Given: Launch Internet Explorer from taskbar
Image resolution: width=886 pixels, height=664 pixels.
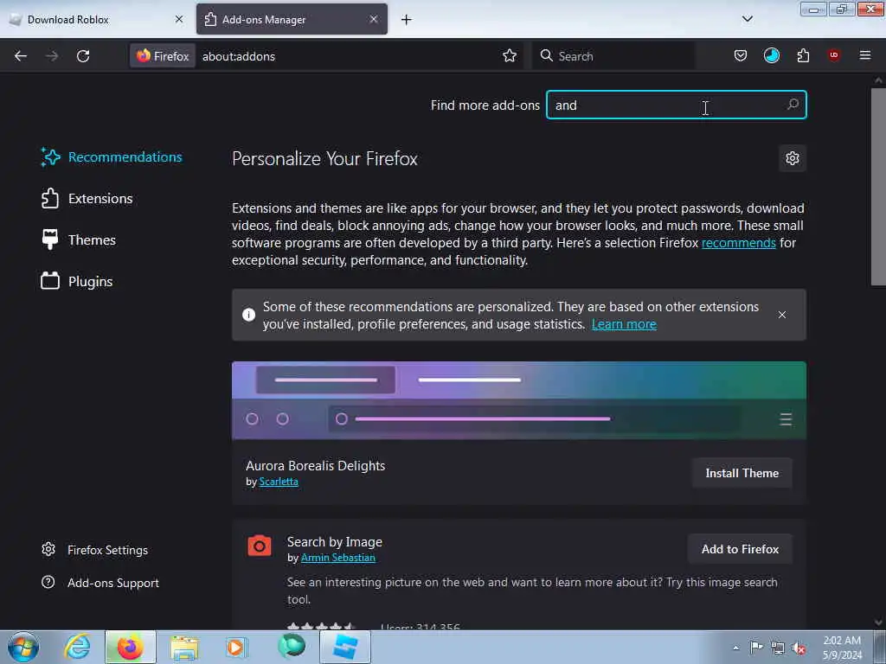Looking at the screenshot, I should point(77,647).
